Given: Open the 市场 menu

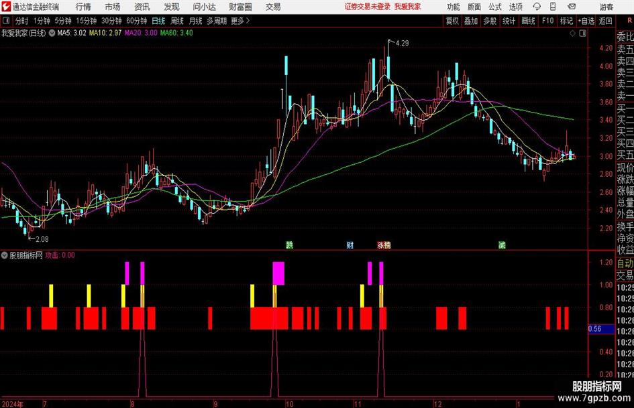Looking at the screenshot, I should [113, 7].
